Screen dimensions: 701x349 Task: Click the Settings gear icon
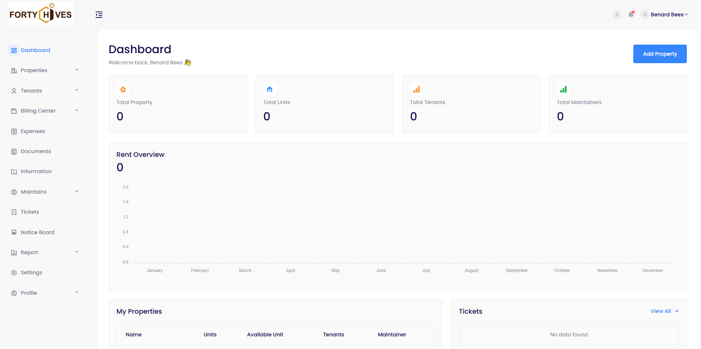(14, 272)
